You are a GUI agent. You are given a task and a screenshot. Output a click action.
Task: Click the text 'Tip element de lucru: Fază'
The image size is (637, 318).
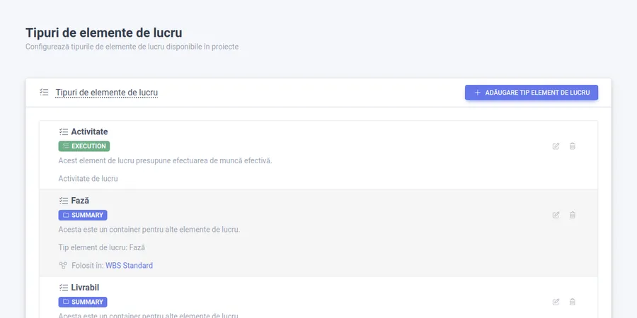coord(101,247)
